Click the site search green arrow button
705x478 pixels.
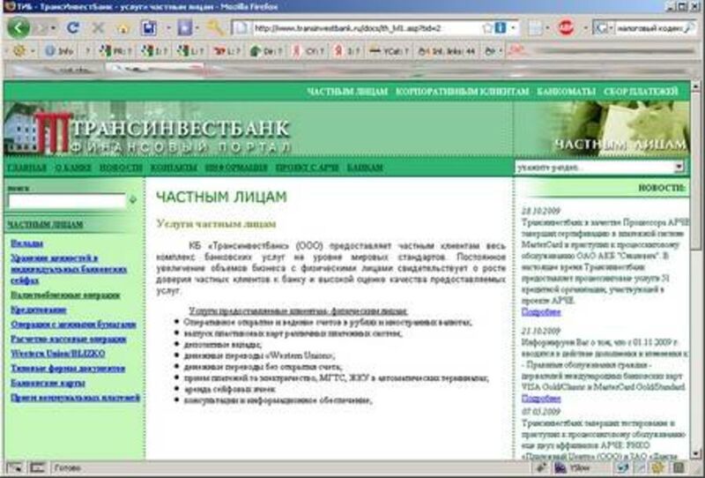pos(133,199)
